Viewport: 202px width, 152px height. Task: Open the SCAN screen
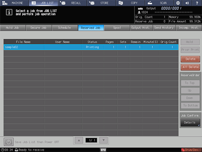click(x=159, y=3)
